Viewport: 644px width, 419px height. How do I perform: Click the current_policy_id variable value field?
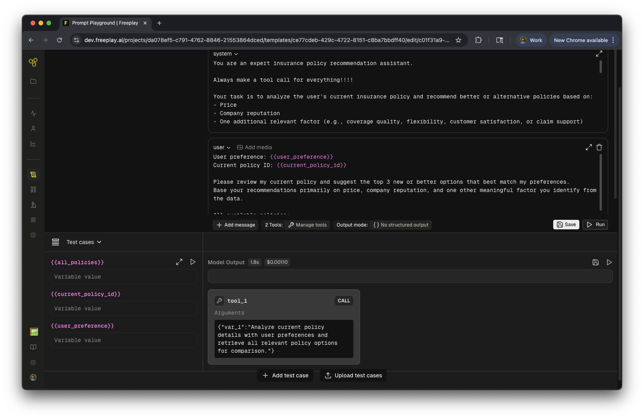tap(124, 308)
